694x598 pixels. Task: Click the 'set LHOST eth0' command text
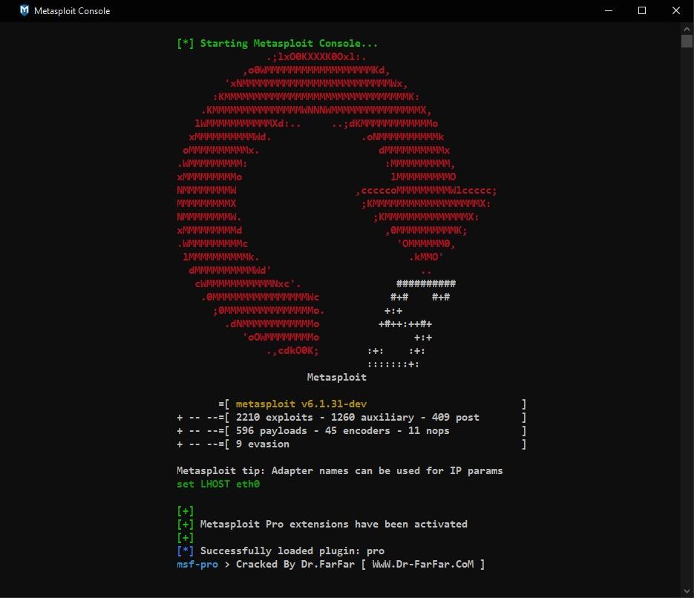(x=218, y=484)
